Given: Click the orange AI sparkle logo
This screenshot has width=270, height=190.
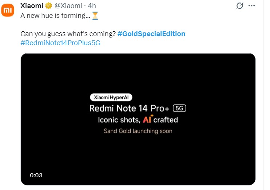Looking at the screenshot, I should click(147, 119).
